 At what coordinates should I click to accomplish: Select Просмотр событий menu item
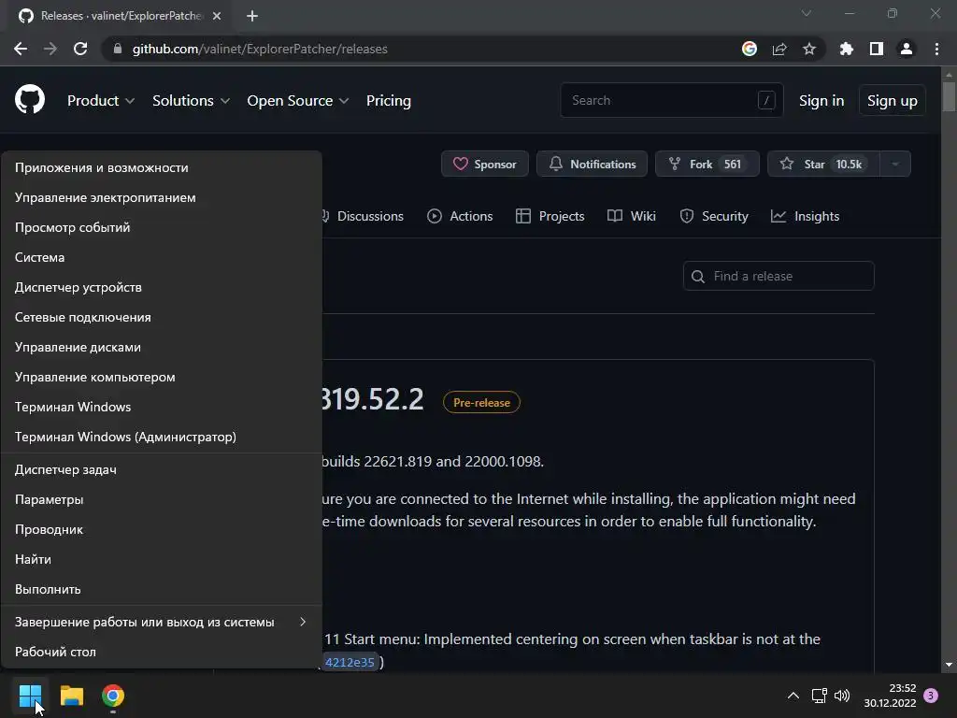(x=161, y=227)
